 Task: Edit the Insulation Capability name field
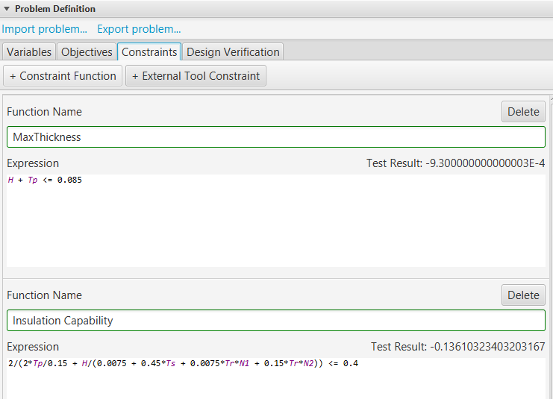tap(276, 321)
